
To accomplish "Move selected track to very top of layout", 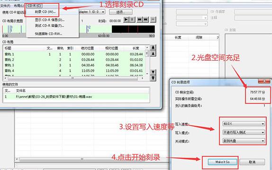I will point(153,47).
